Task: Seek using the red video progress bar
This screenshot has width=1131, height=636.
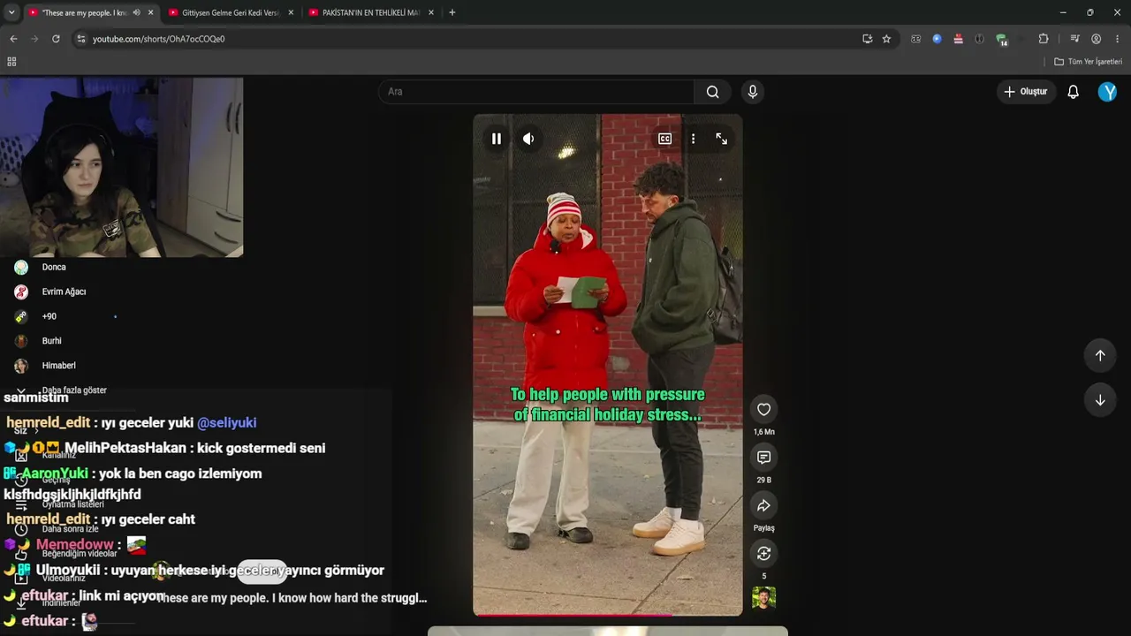Action: coord(608,614)
